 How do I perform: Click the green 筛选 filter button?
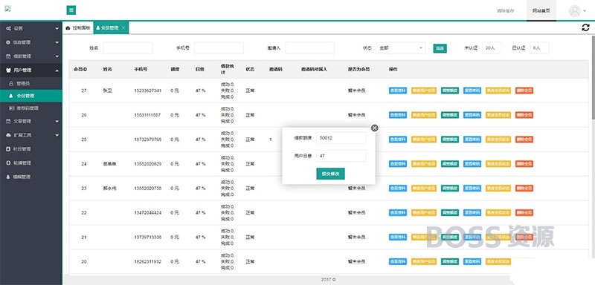tap(440, 48)
